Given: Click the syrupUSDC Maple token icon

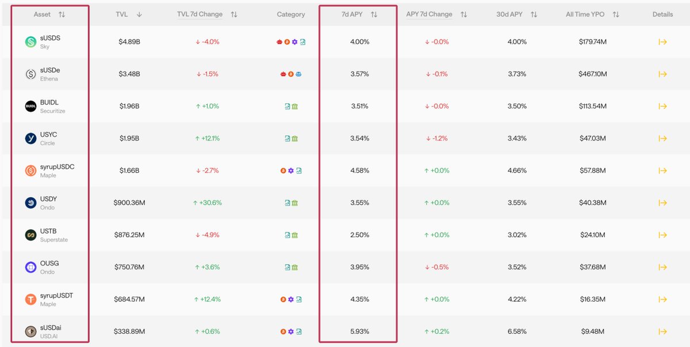Looking at the screenshot, I should (x=30, y=170).
